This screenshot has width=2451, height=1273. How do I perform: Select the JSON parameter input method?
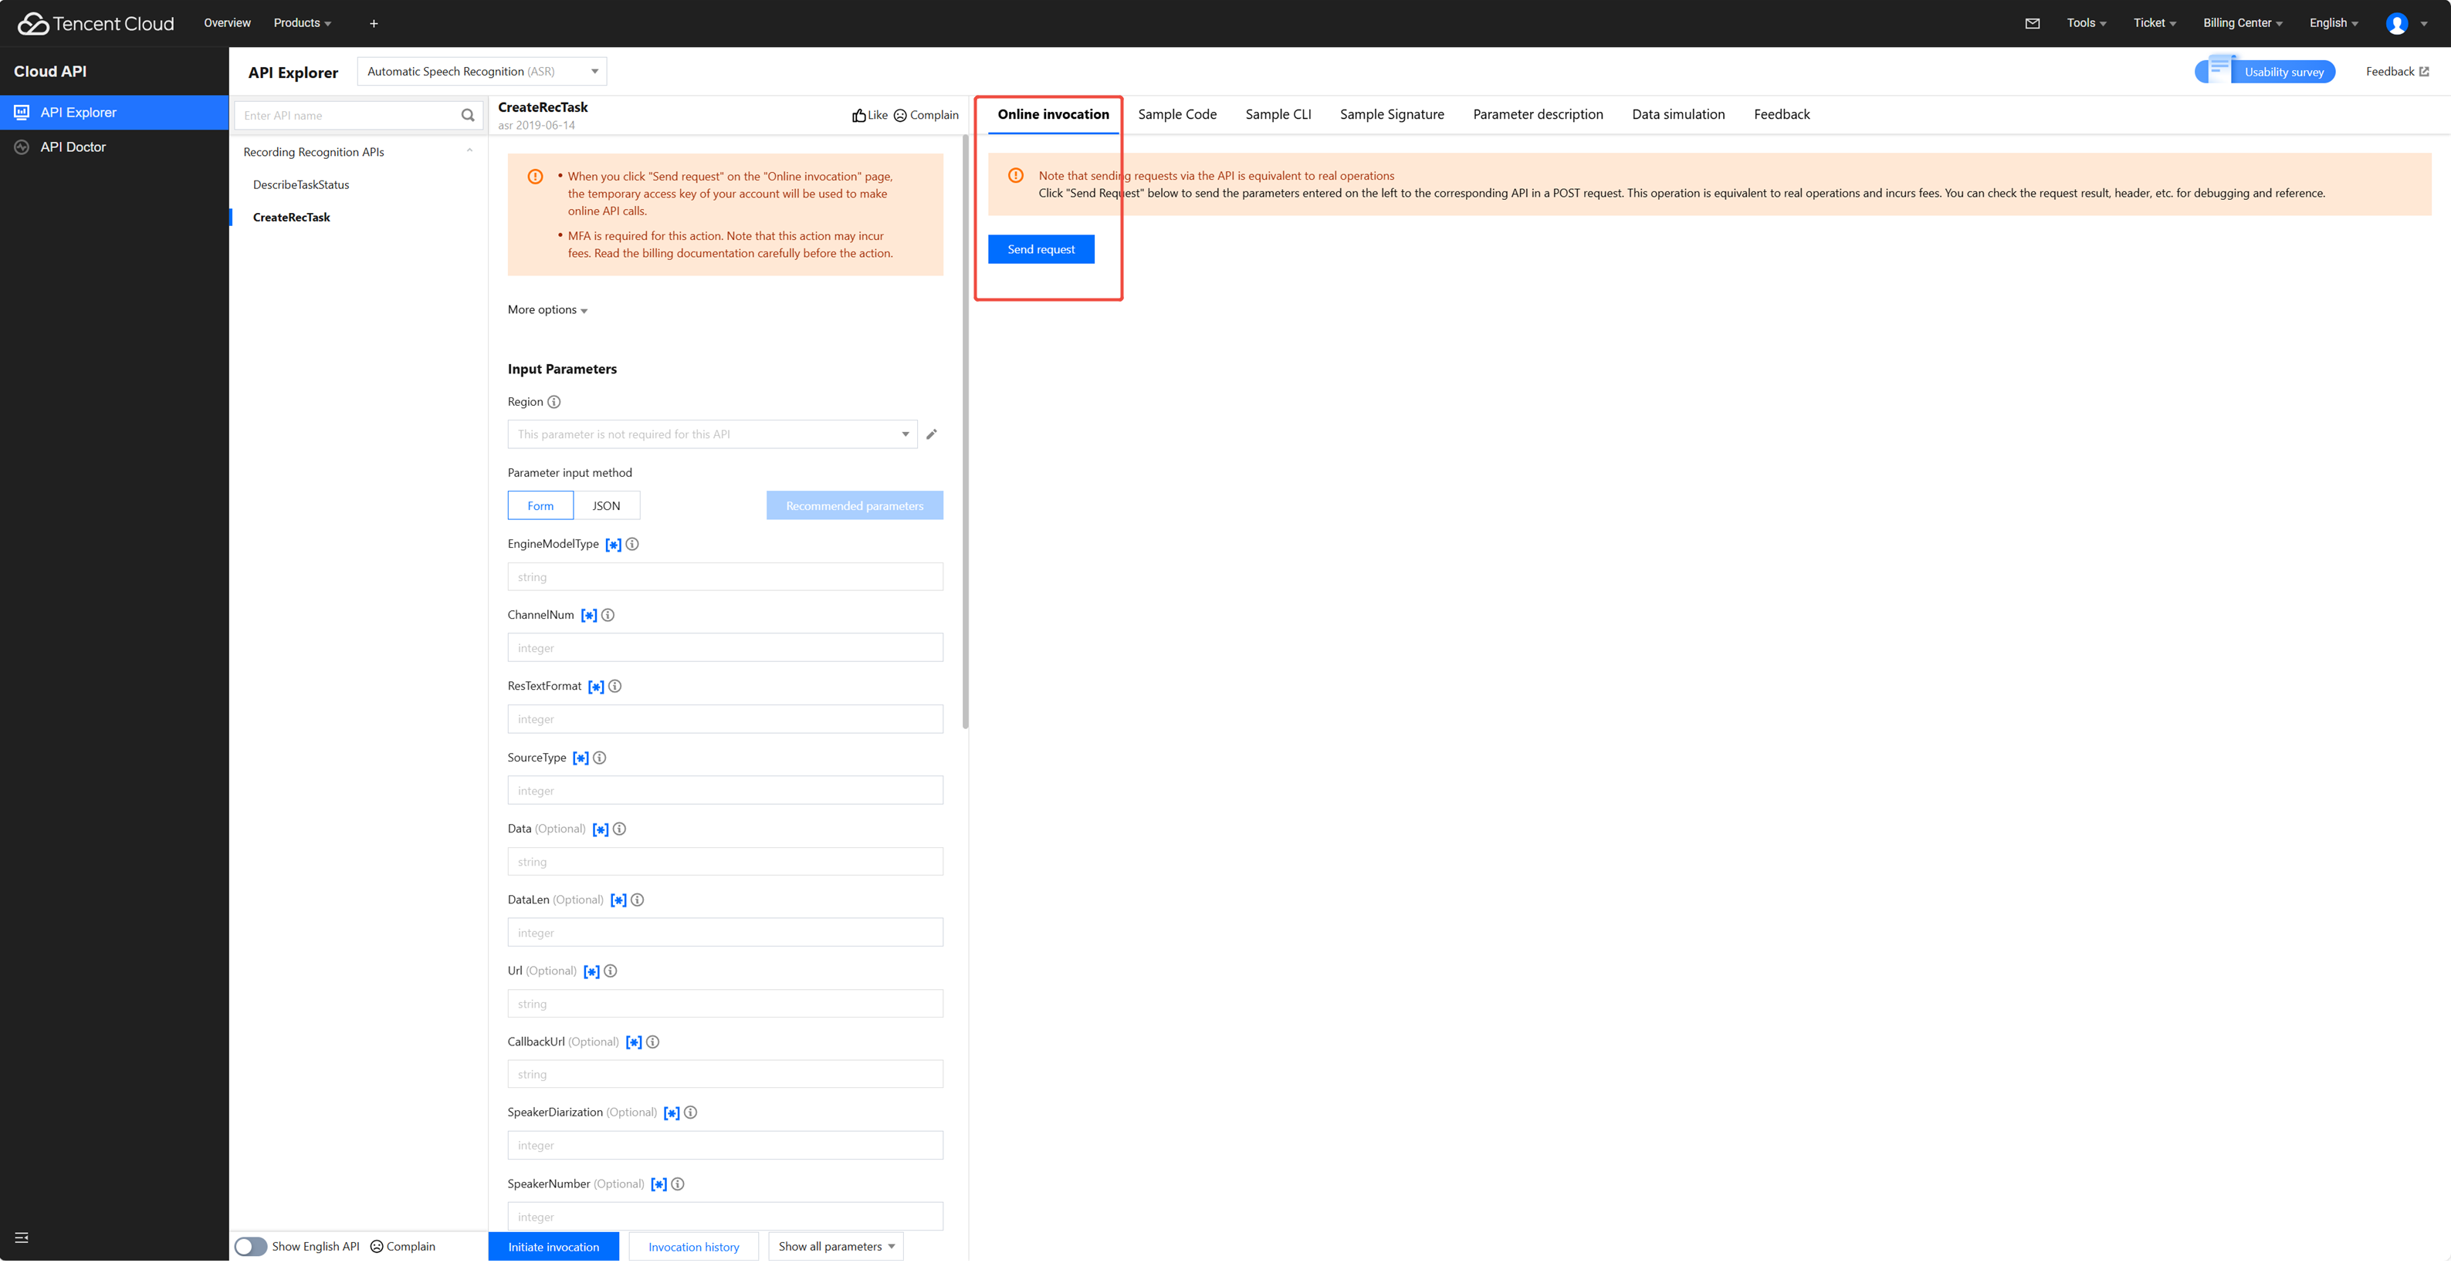pos(606,506)
